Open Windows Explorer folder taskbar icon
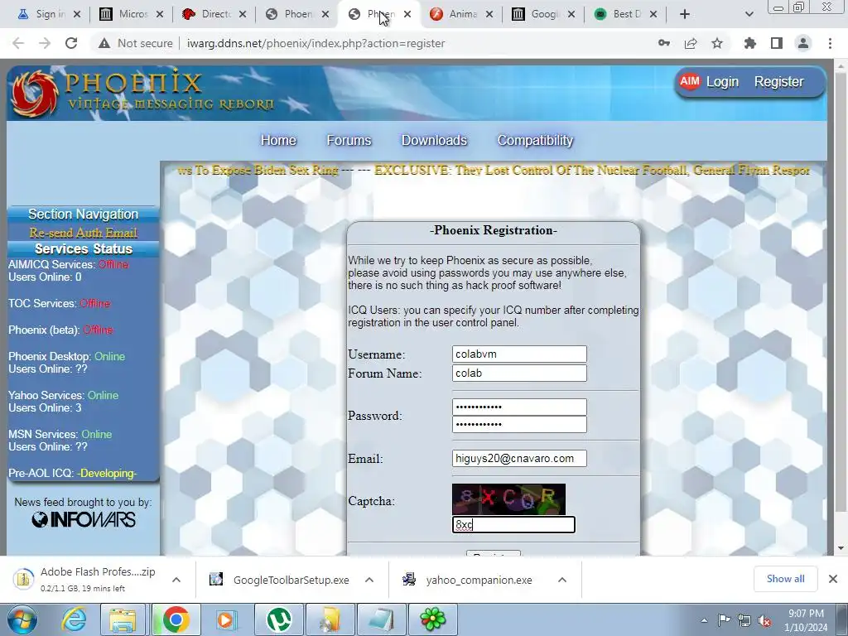 (123, 619)
